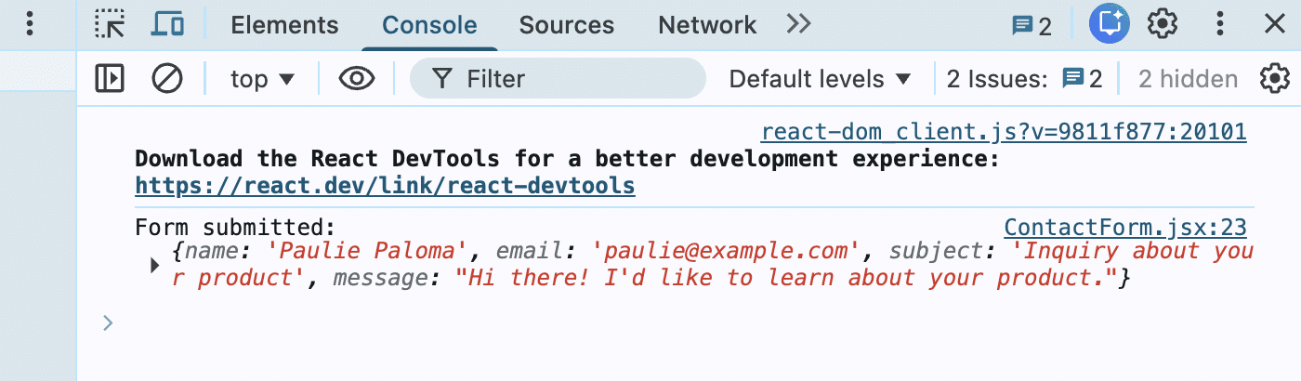1301x381 pixels.
Task: Switch to the Elements tab
Action: point(284,26)
